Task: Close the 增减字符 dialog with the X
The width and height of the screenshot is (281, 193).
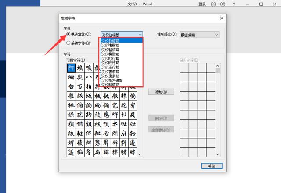Action: (x=222, y=18)
